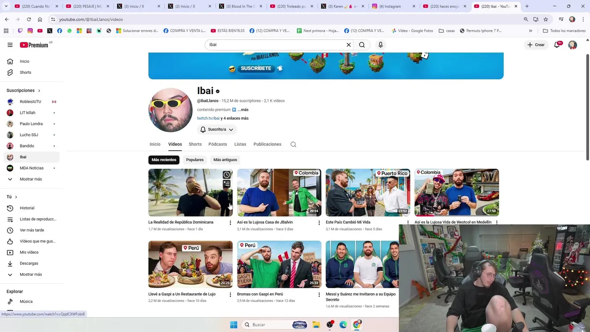This screenshot has width=590, height=332.
Task: Expand Mostrar más under subscriptions
Action: point(31,179)
